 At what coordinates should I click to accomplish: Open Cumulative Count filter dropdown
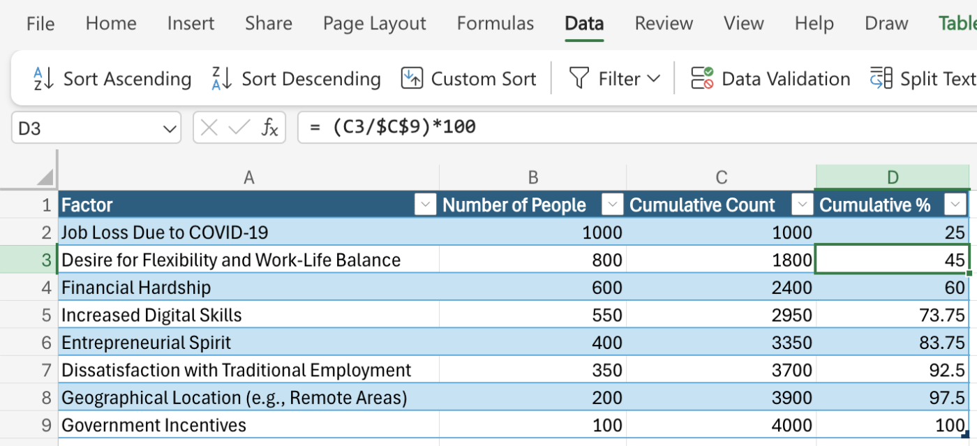(803, 205)
